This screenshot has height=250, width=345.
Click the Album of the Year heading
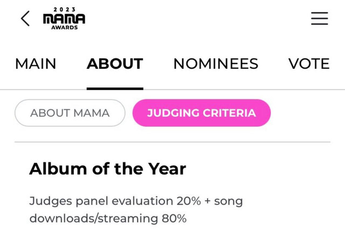(108, 169)
